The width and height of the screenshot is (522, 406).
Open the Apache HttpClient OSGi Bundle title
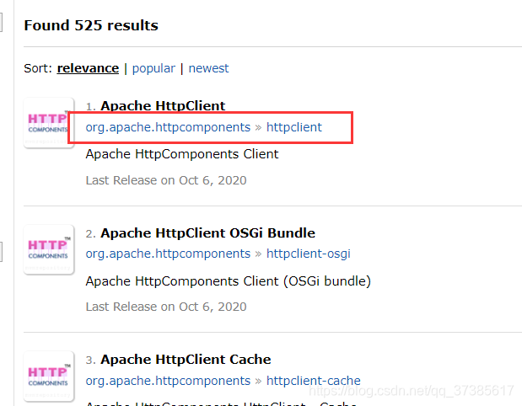207,233
